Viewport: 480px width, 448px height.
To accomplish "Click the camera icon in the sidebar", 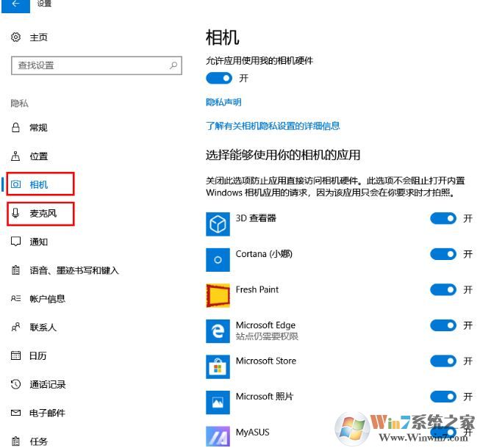I will tap(16, 184).
